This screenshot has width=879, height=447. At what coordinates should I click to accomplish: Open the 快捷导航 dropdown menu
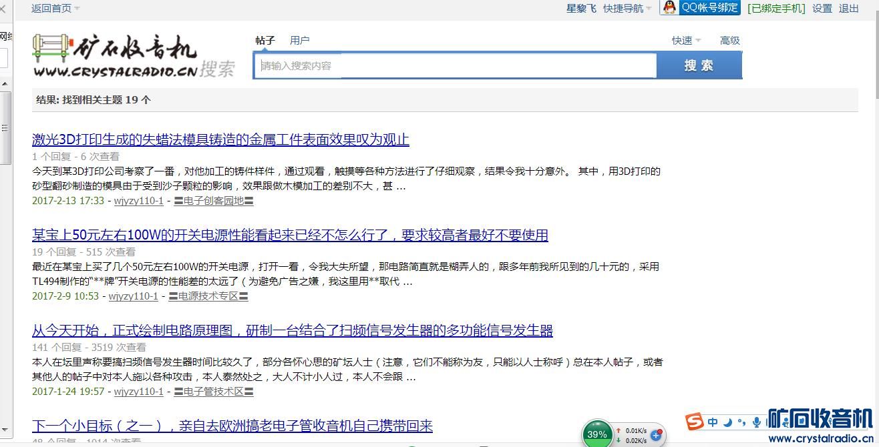[x=627, y=8]
